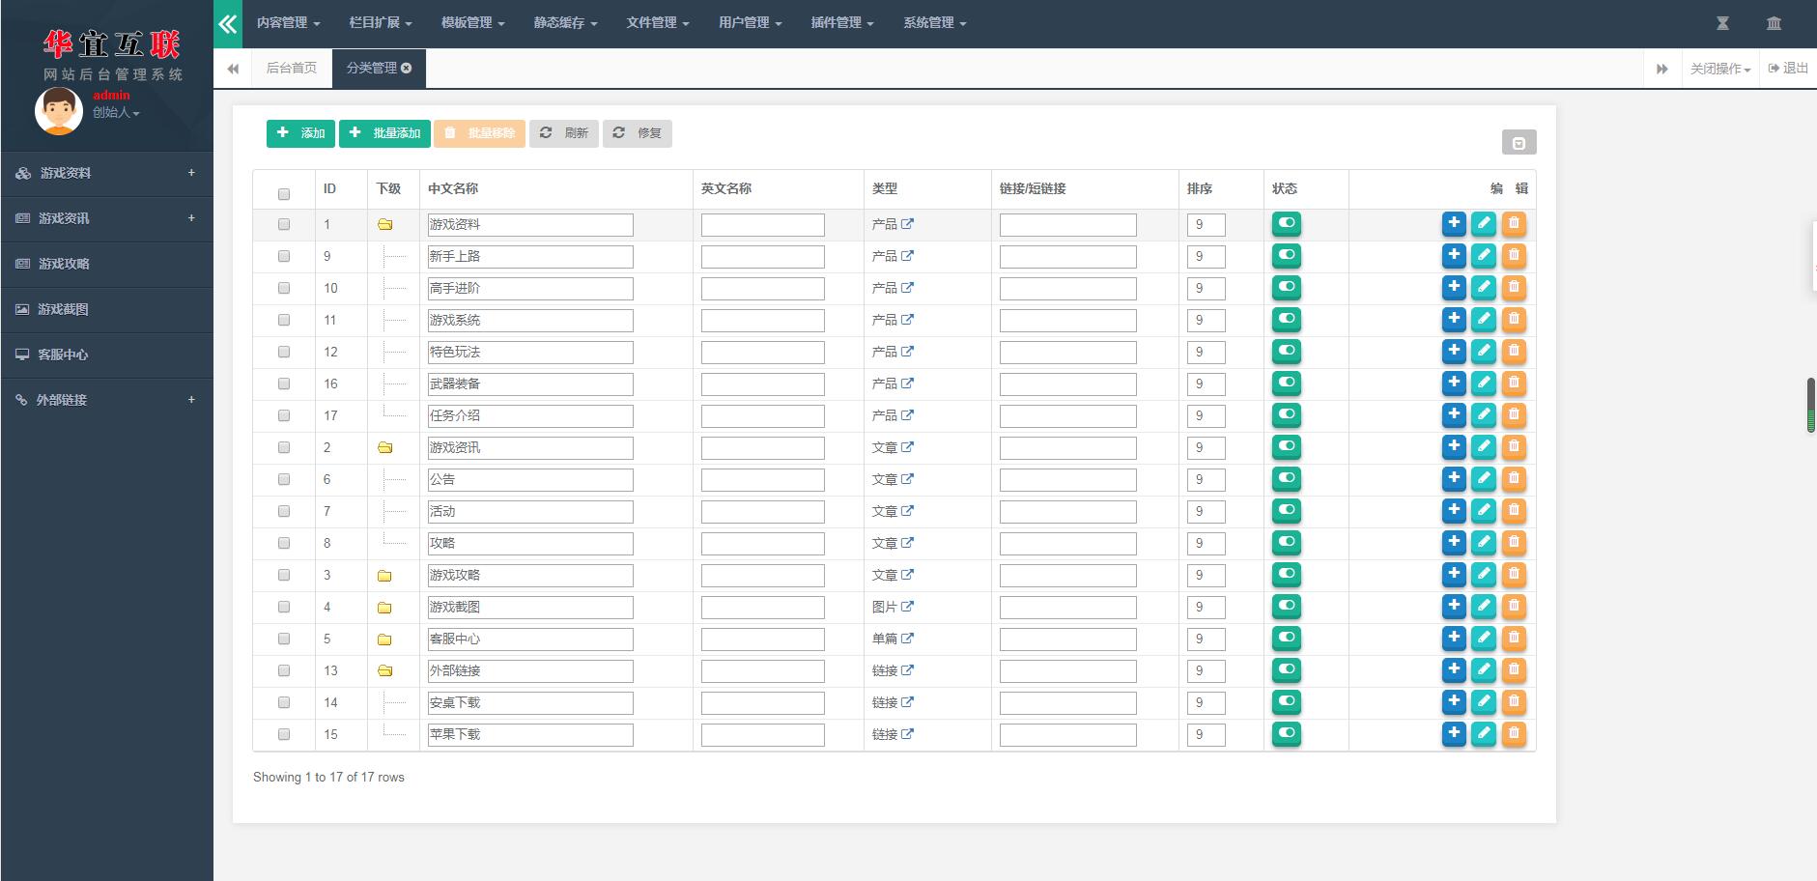The image size is (1817, 881).
Task: Click the folder icon of row 外部链接
Action: (x=384, y=670)
